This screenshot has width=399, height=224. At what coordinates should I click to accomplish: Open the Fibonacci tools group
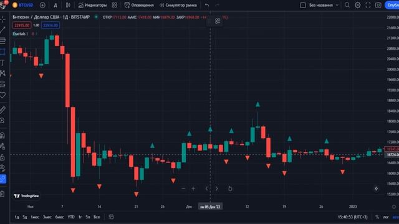point(2,40)
